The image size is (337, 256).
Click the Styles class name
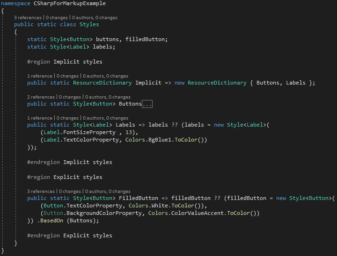coord(89,24)
